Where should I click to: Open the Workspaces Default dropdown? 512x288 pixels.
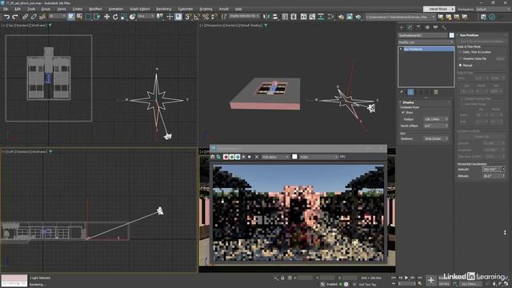(492, 9)
